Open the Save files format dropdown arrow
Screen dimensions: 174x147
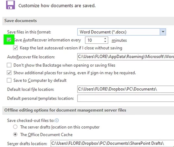pos(163,32)
